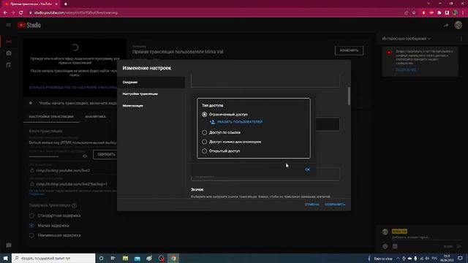Screen dimensions: 468x263
Task: Select sponsors-only access radio option
Action: click(205, 142)
